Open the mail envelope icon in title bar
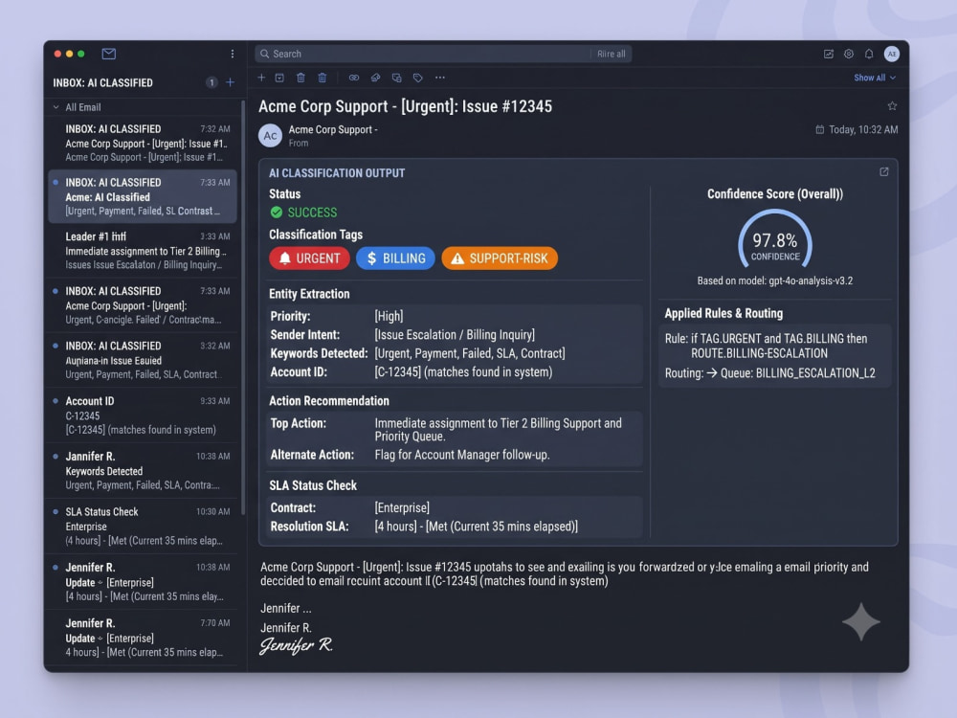 click(x=109, y=54)
